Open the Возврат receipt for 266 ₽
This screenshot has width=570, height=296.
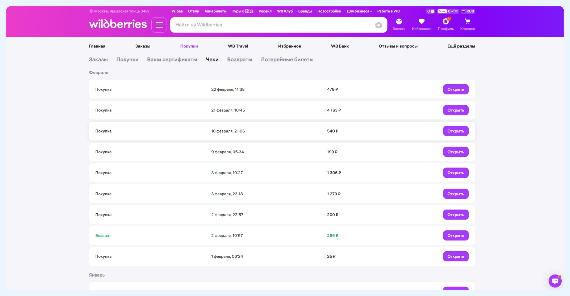[455, 236]
